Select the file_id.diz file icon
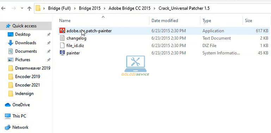This screenshot has width=271, height=133. 62,45
